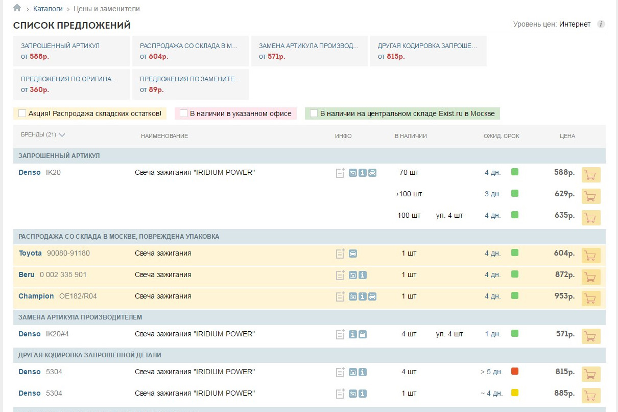Add Denso 5304 at 885р. to cart
Screen dimensions: 618x412
tap(591, 396)
